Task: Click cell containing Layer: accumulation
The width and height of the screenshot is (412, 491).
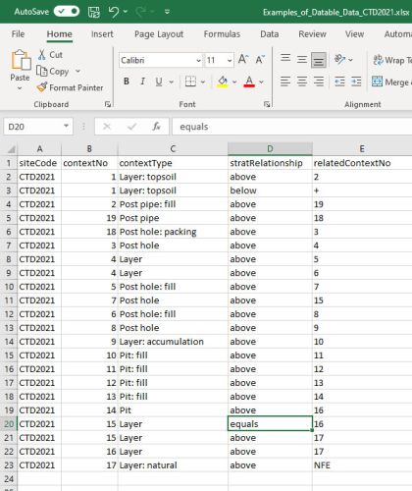Action: click(x=173, y=342)
